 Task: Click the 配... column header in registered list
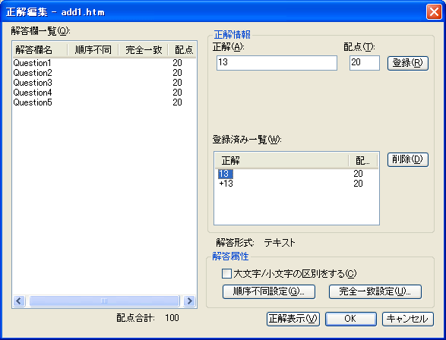click(363, 161)
